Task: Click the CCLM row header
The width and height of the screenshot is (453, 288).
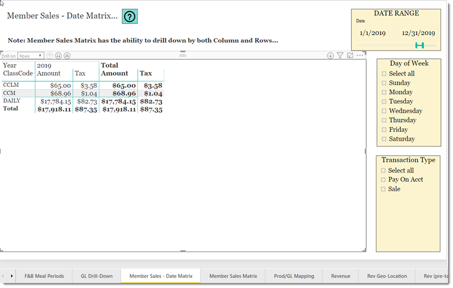Action: tap(10, 85)
